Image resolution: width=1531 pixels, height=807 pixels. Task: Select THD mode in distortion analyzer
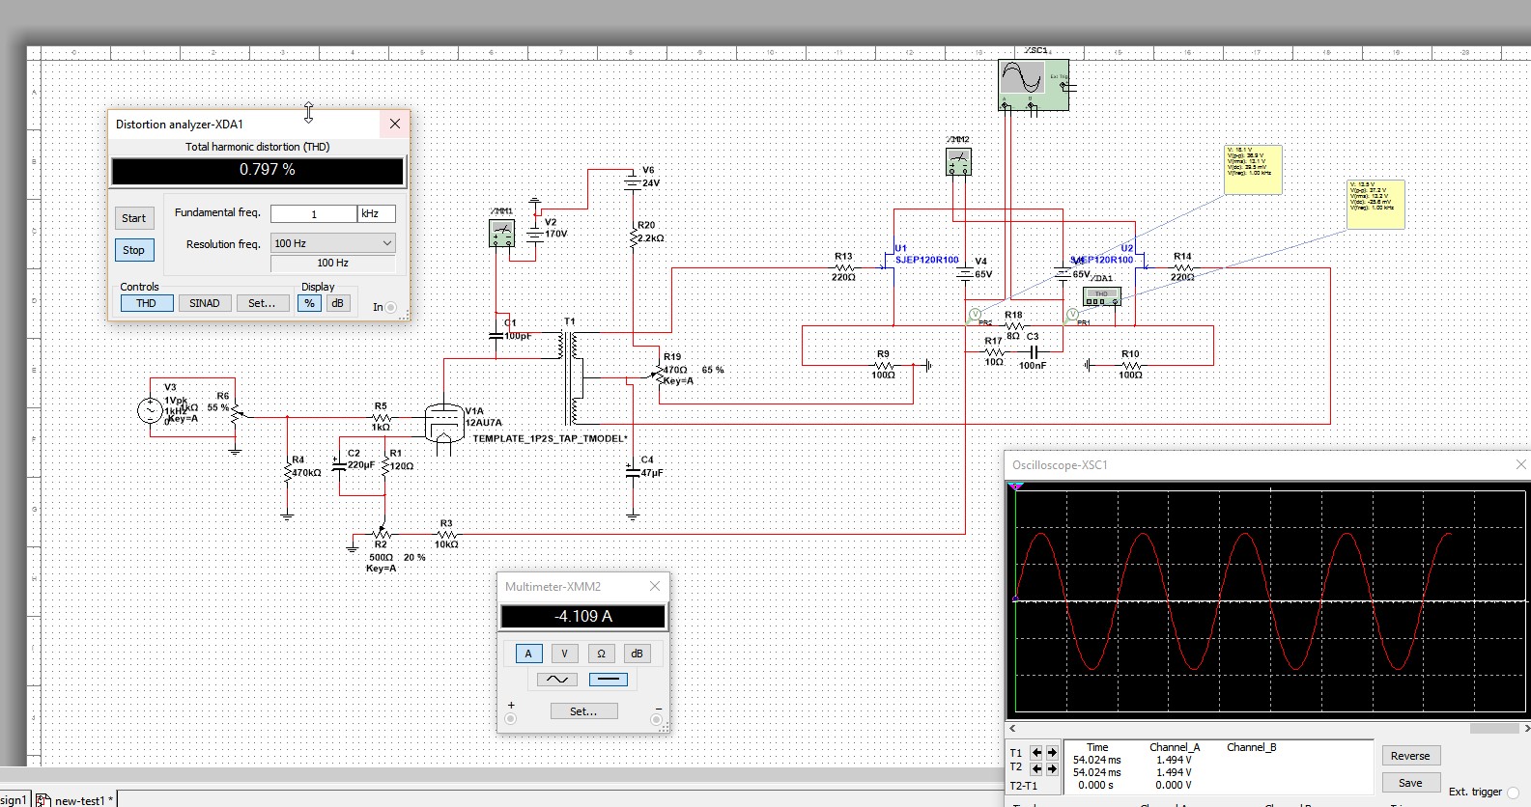(x=146, y=303)
